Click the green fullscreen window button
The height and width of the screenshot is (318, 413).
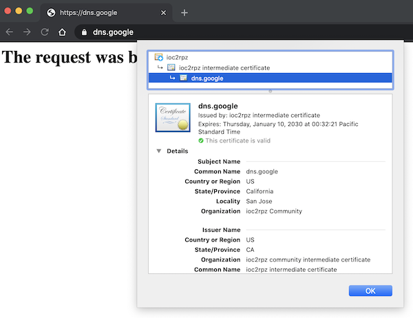pos(30,11)
